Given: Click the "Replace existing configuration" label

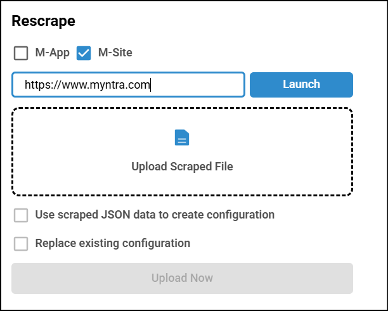Looking at the screenshot, I should click(x=112, y=243).
